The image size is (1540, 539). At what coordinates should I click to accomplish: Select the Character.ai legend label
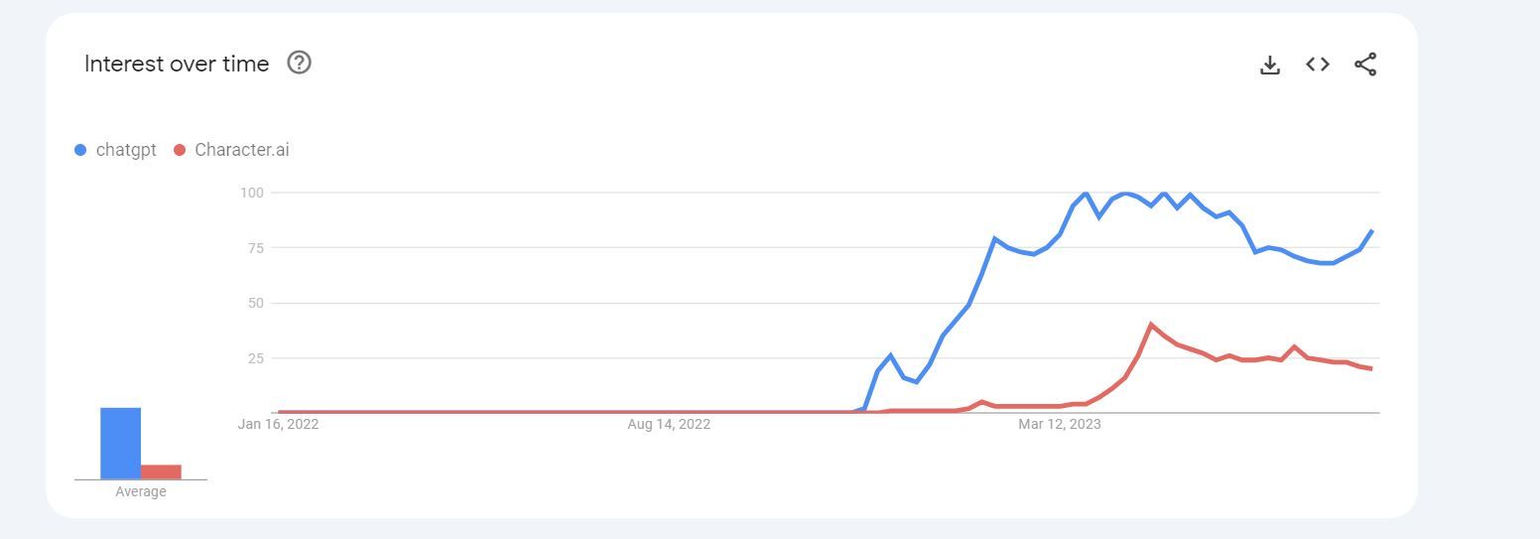click(x=242, y=151)
